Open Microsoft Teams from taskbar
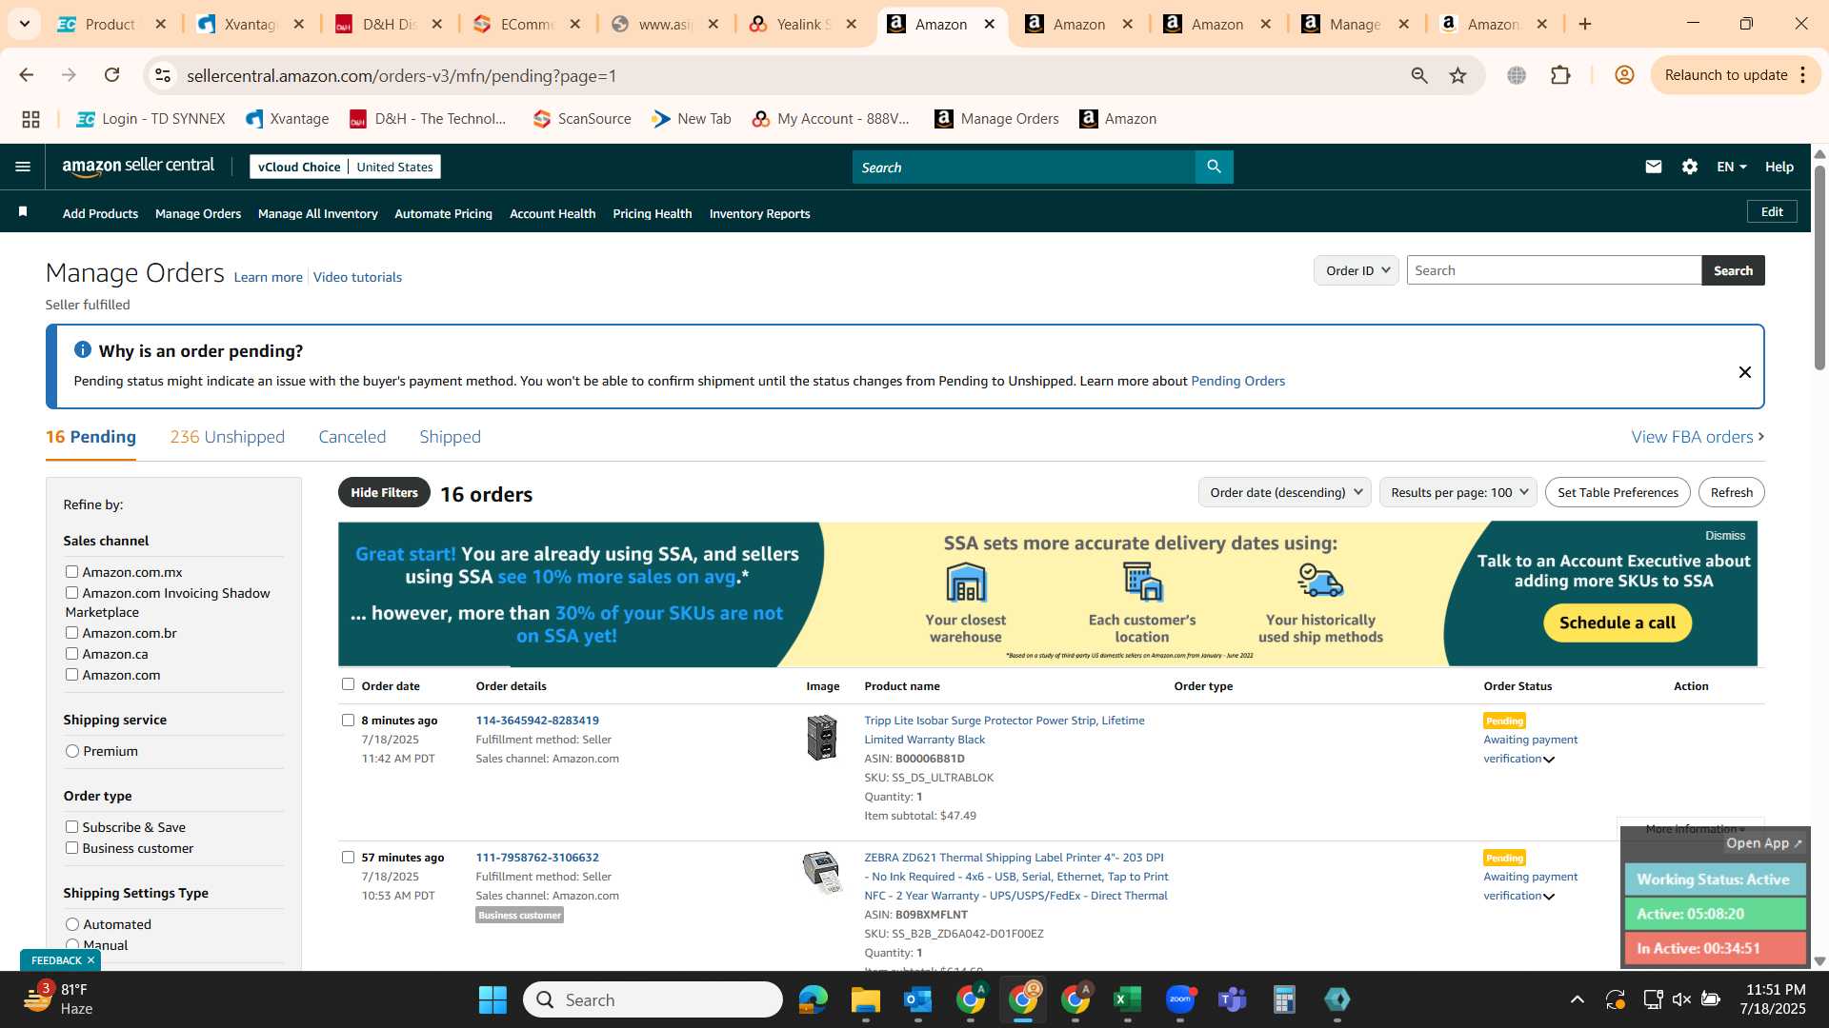 [1232, 999]
